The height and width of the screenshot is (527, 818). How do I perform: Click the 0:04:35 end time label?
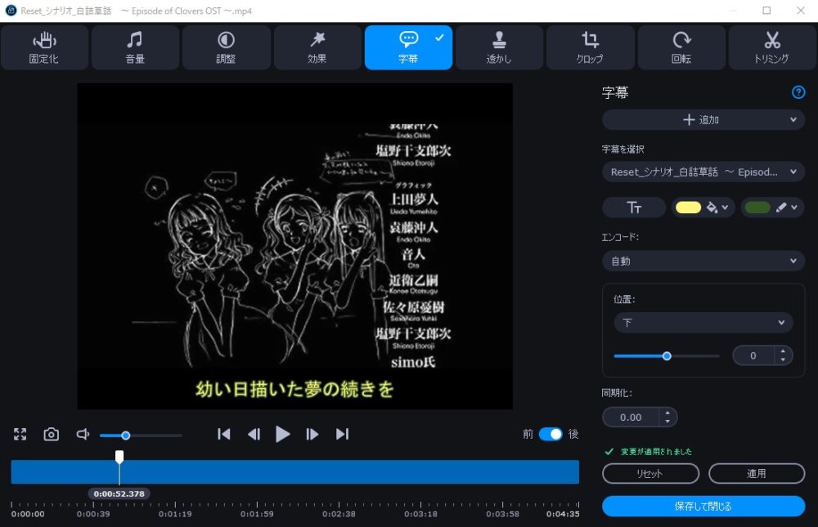563,514
